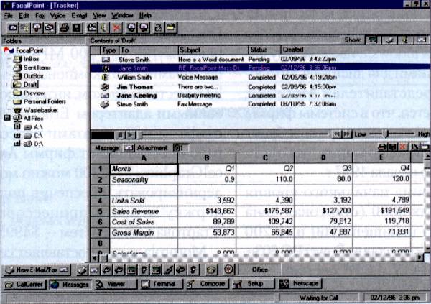Click the FocalPoint logo icon in folder tree
The height and width of the screenshot is (304, 431).
[9, 50]
